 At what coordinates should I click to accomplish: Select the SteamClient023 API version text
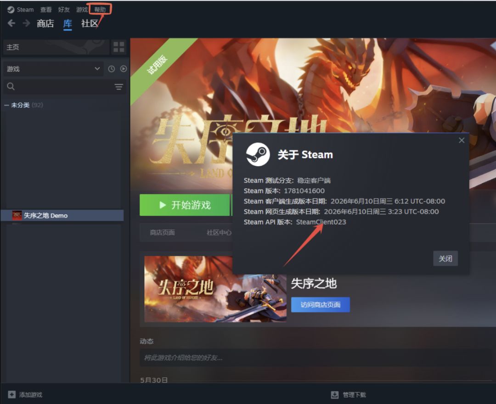point(321,222)
